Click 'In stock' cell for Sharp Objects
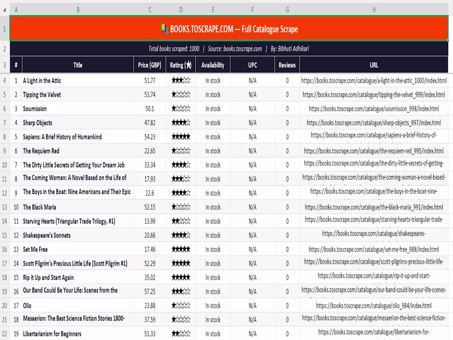This screenshot has width=453, height=340. coord(213,123)
